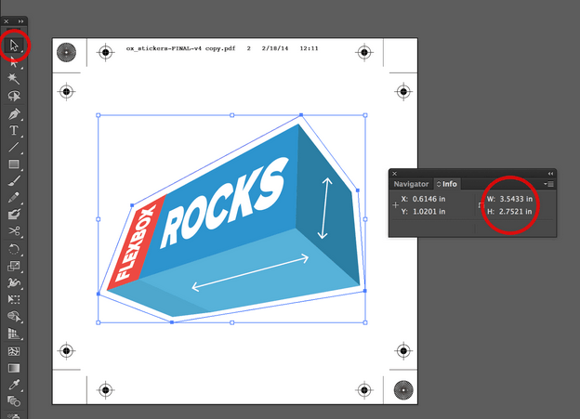The image size is (580, 419).
Task: Click the bottom-right bounding box handle
Action: pyautogui.click(x=365, y=323)
